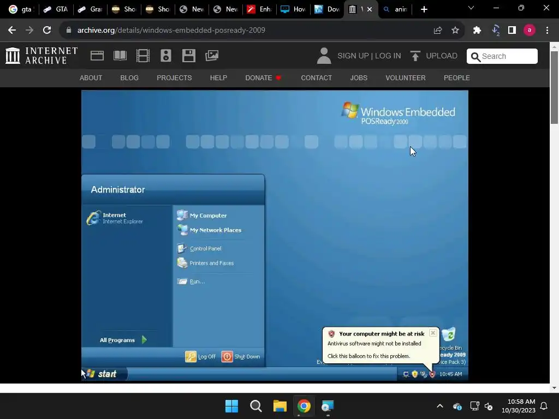This screenshot has height=419, width=559.
Task: Open the Windows 11 Start button
Action: point(231,406)
